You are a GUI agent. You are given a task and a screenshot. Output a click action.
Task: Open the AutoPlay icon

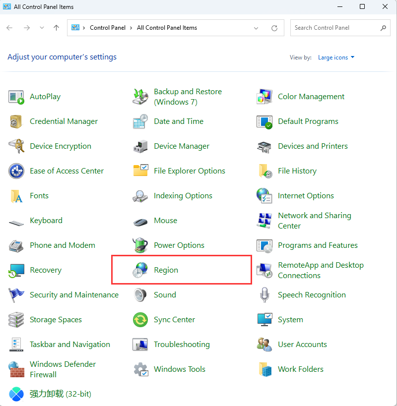click(x=16, y=97)
